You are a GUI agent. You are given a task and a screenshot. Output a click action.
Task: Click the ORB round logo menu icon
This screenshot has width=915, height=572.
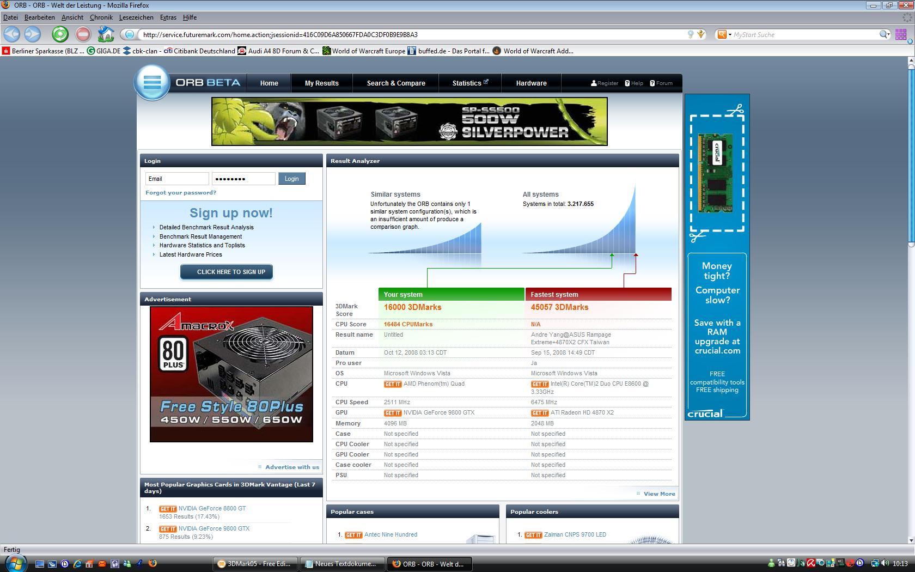pos(152,83)
